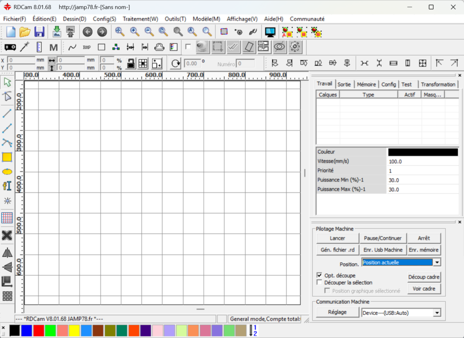Click the Voir cadre button

coord(424,289)
